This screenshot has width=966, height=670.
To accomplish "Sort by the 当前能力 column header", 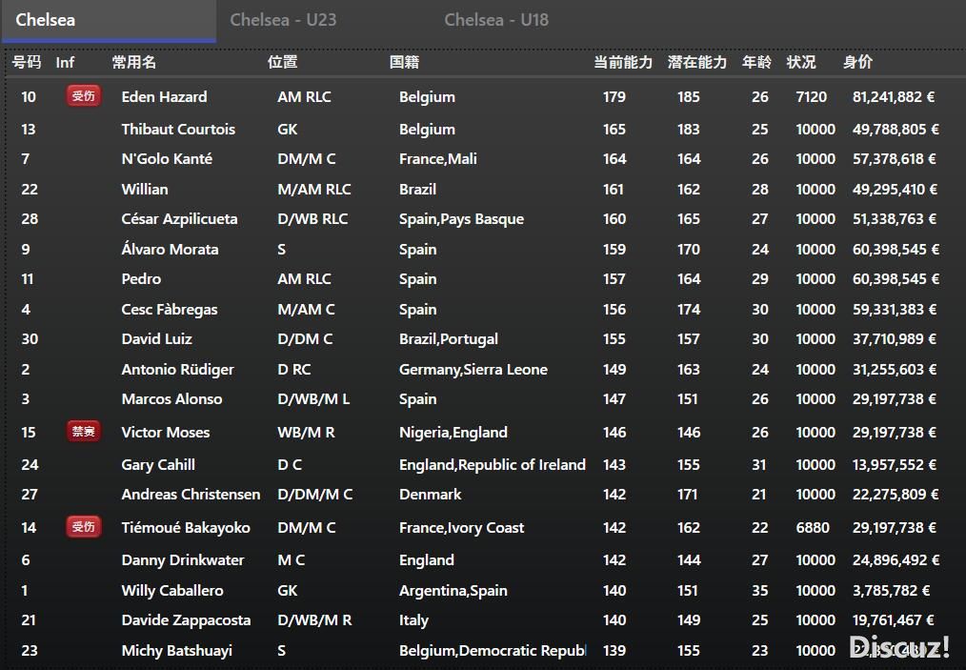I will (623, 62).
